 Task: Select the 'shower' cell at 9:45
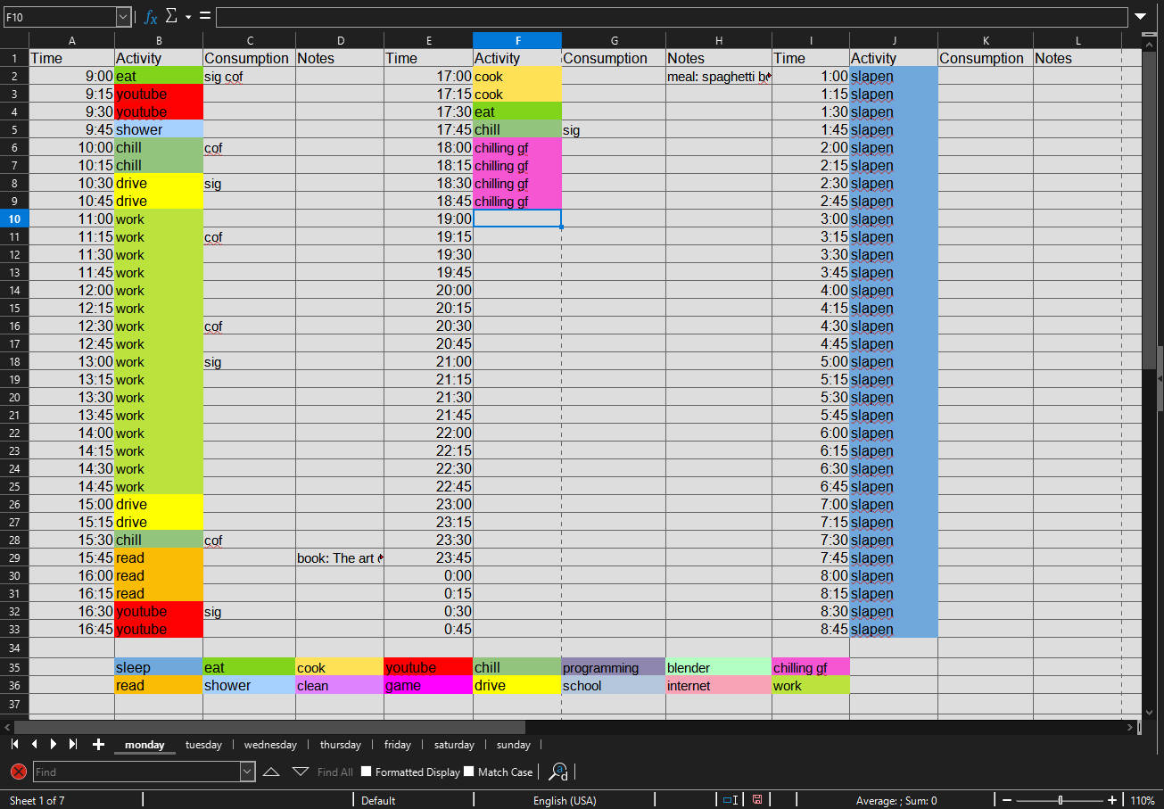click(x=159, y=129)
